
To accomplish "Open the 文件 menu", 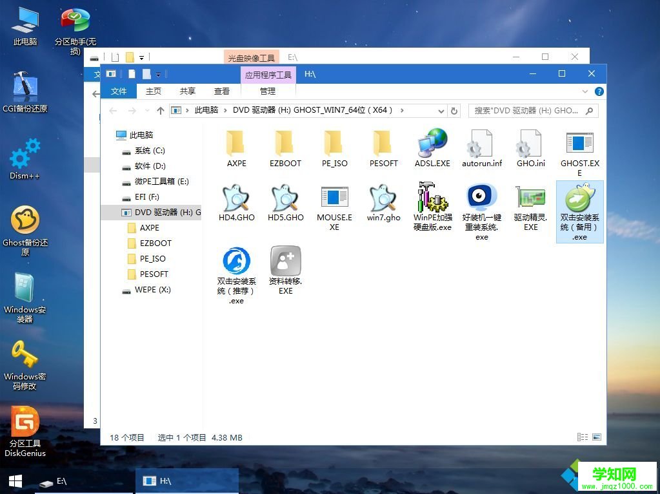I will click(119, 91).
